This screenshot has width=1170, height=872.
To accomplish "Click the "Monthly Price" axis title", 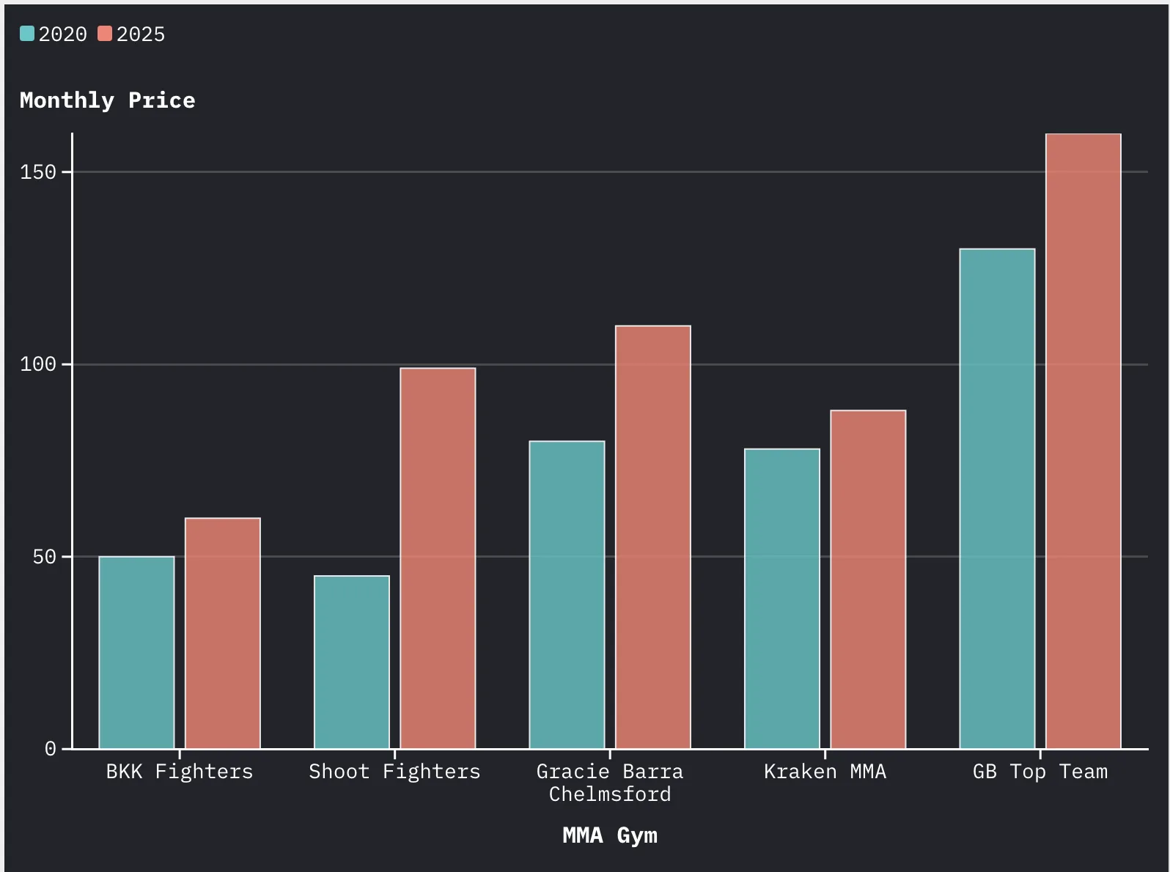I will pyautogui.click(x=107, y=100).
